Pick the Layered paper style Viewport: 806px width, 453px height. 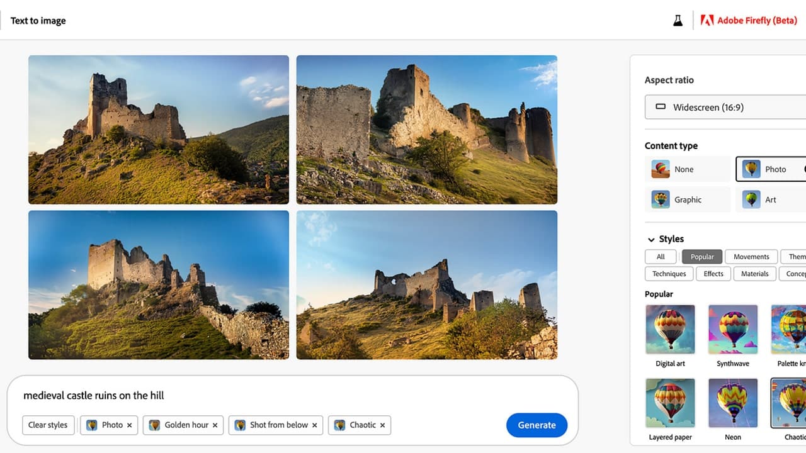pos(670,403)
